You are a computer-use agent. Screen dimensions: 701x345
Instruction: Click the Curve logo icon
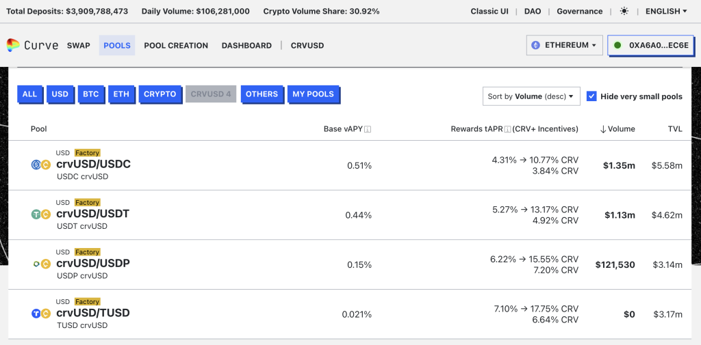pyautogui.click(x=13, y=45)
